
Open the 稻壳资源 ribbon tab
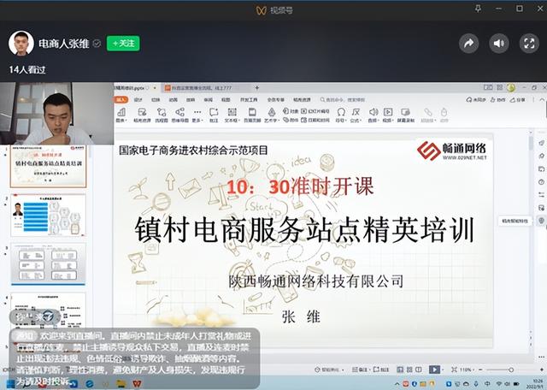[302, 100]
